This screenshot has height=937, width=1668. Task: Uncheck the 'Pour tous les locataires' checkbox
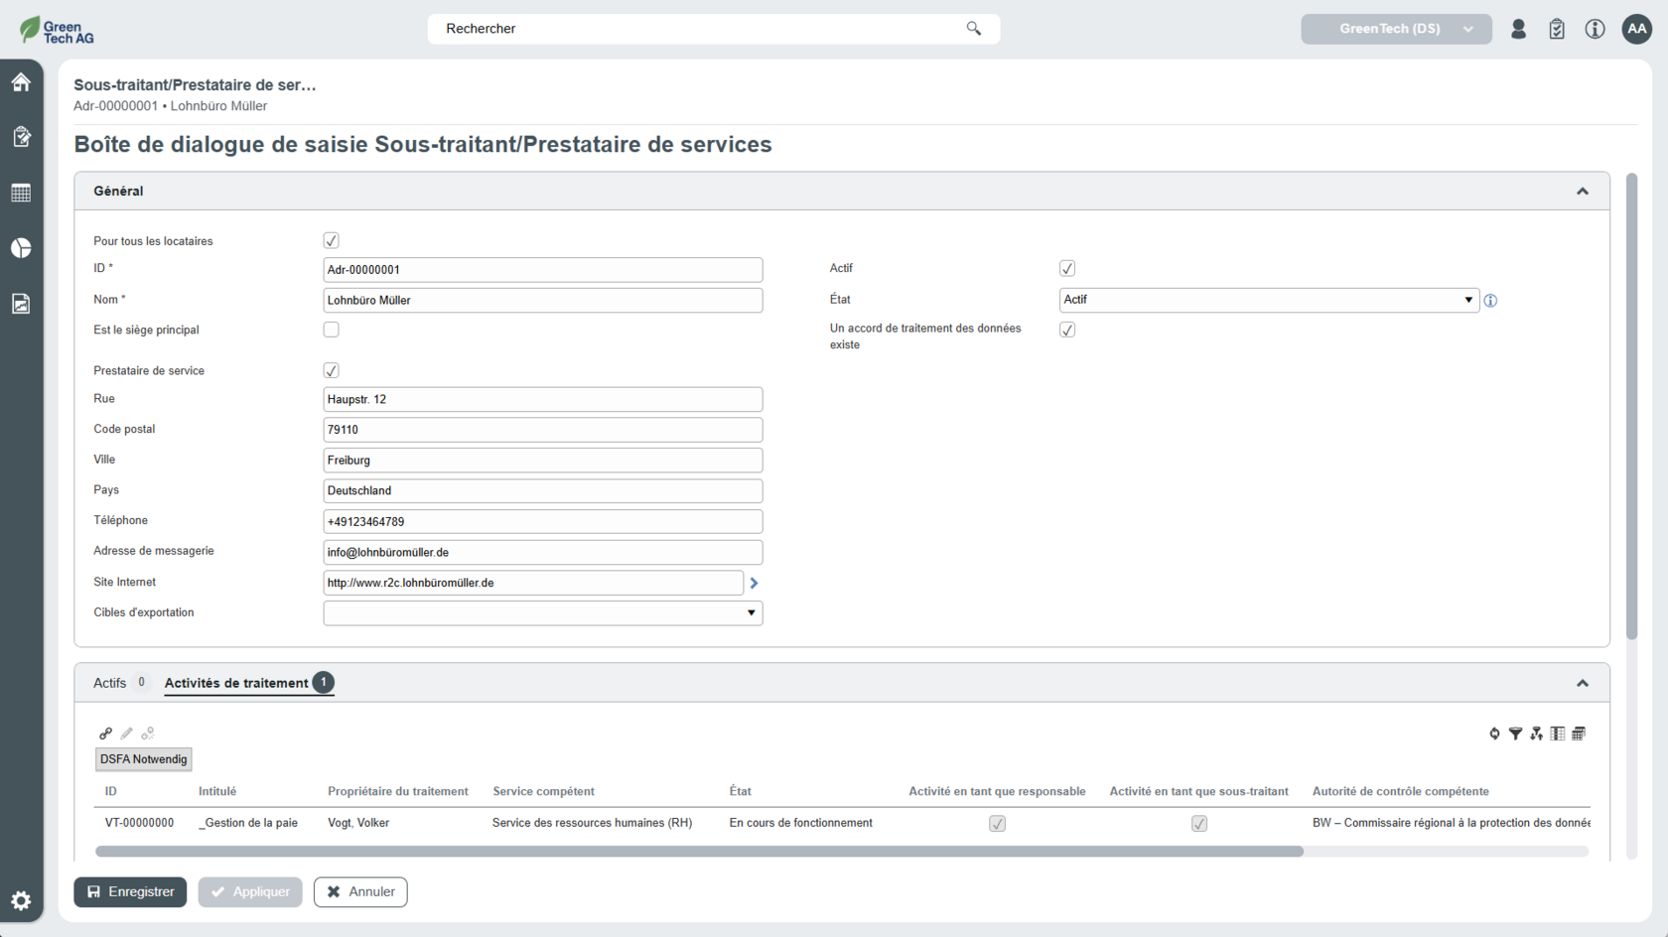[332, 240]
